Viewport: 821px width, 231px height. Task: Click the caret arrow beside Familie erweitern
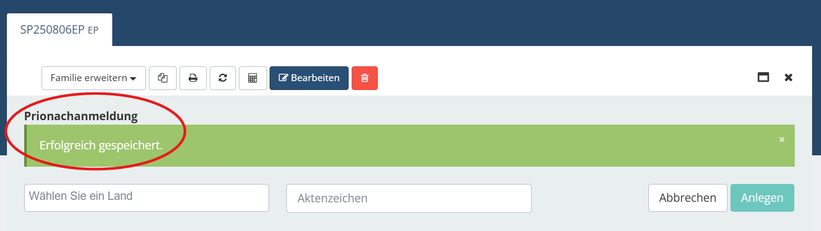(133, 79)
